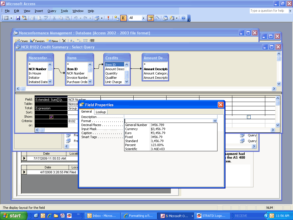Toggle the Show checkbox in the far-right grid column
Image resolution: width=293 pixels, height=220 pixels.
tap(249, 117)
